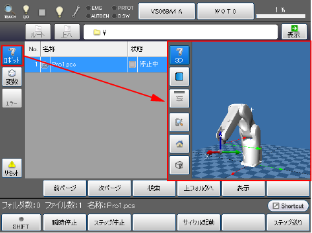Screen dimensions: 312x233
Task: Open the VS068A4 A robot selector
Action: click(x=166, y=11)
